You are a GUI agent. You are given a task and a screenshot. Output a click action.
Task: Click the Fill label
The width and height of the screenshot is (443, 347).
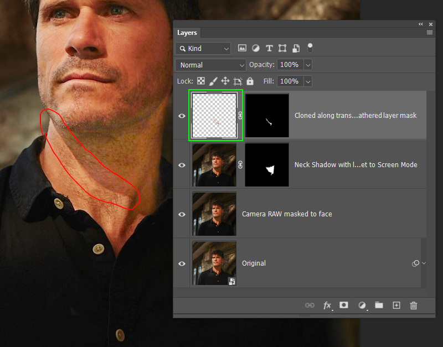[x=269, y=81]
